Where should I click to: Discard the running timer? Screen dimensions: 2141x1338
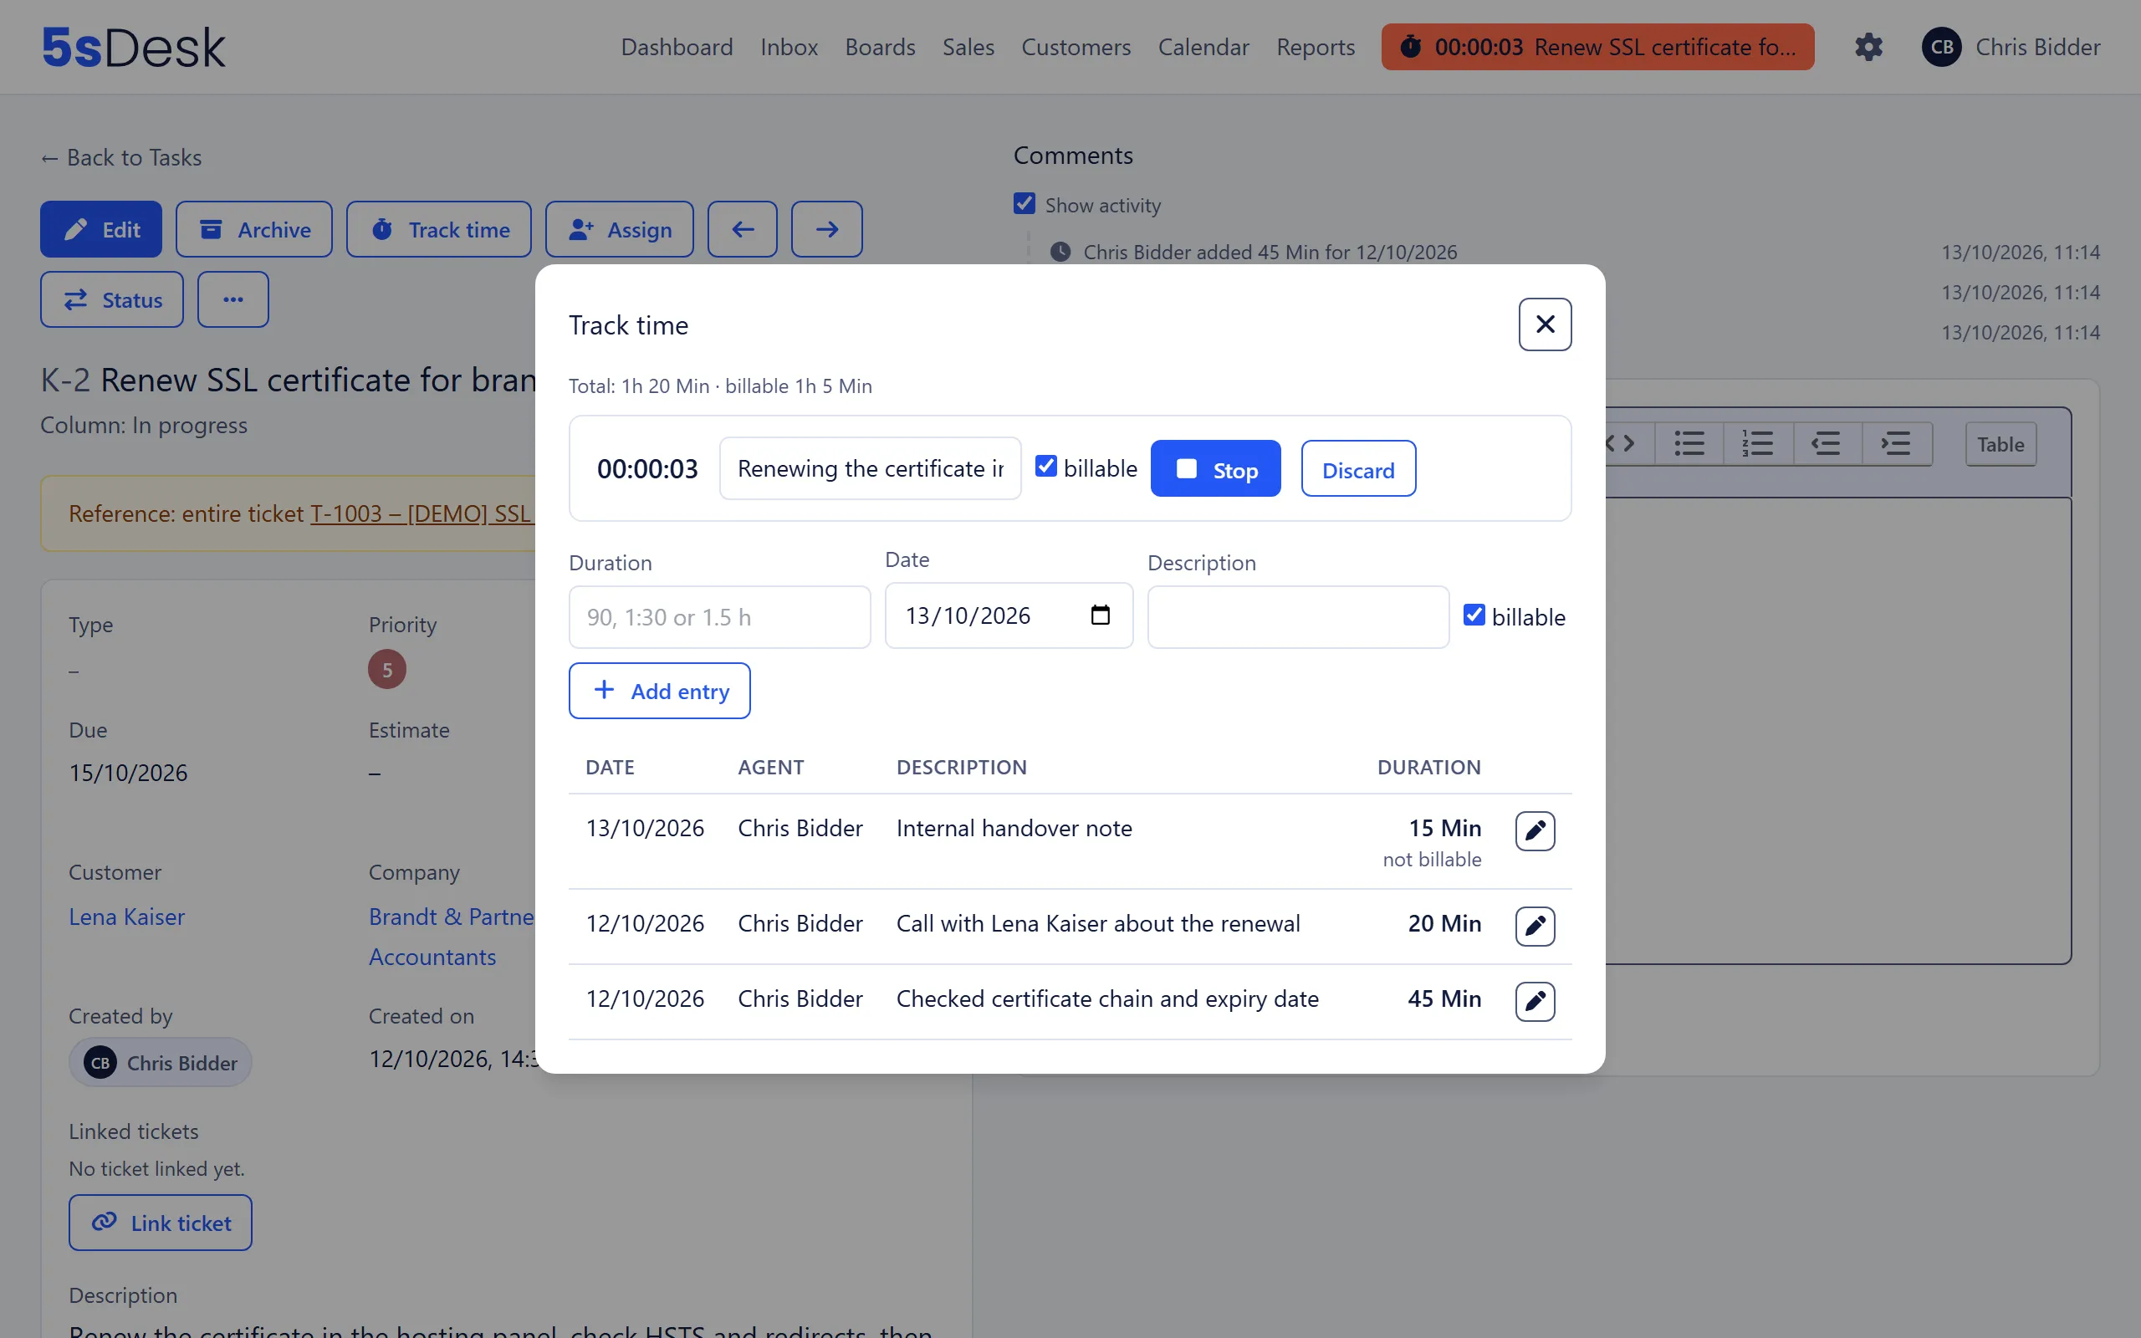pos(1358,469)
